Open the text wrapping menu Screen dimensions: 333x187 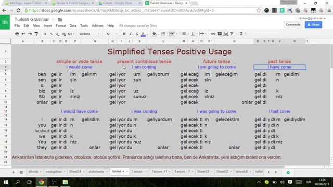[201, 34]
